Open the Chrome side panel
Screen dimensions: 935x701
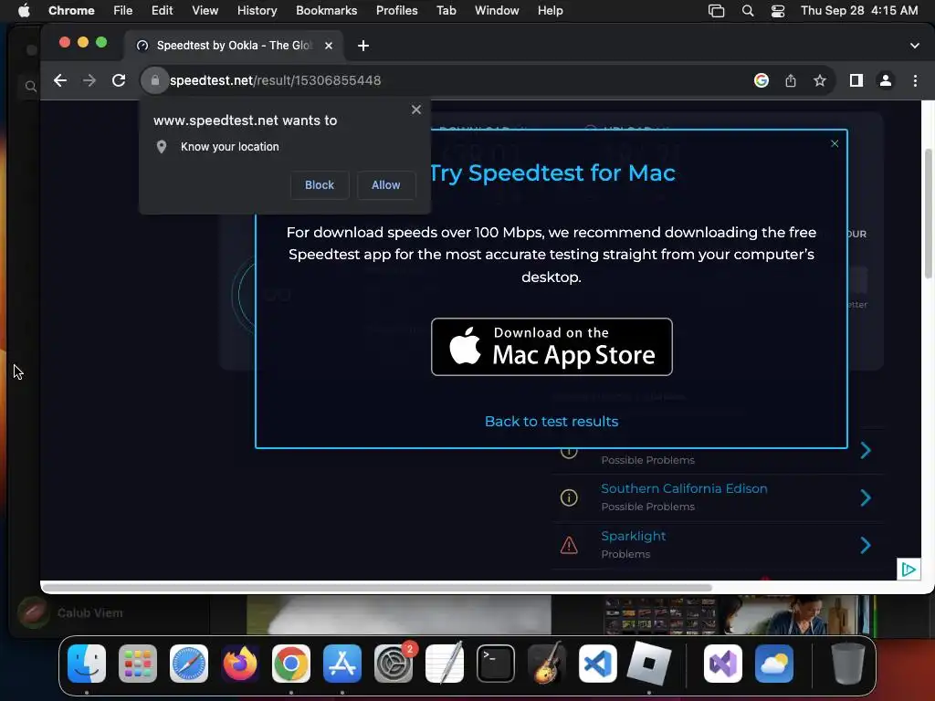tap(856, 80)
